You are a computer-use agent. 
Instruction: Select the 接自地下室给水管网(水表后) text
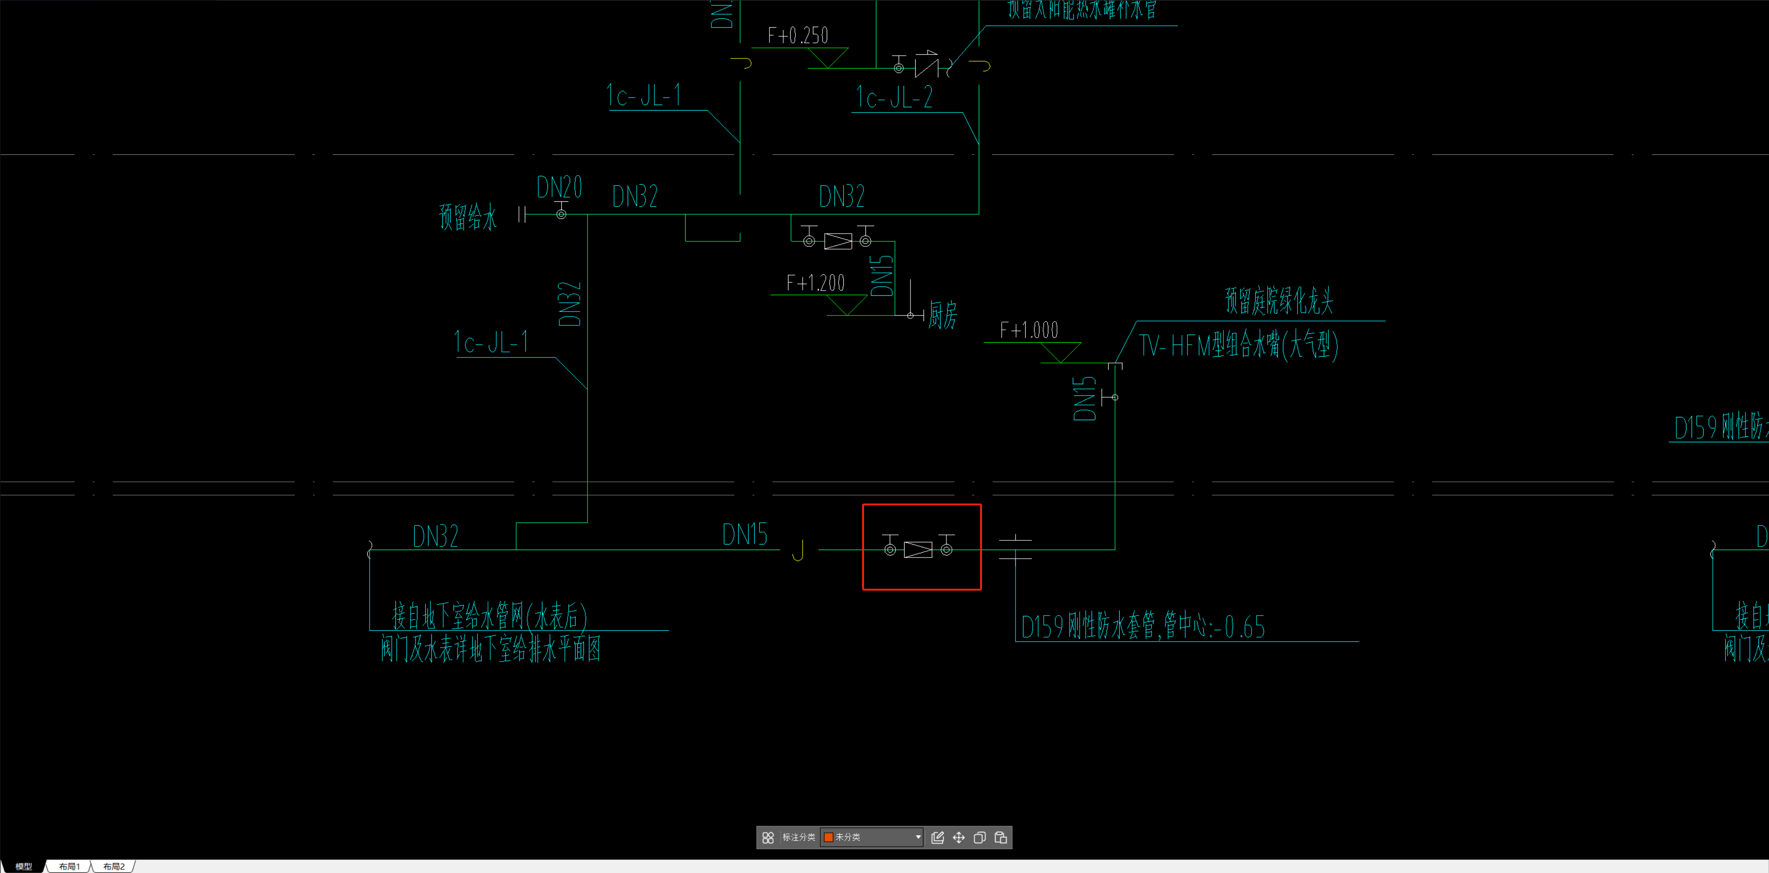tap(490, 615)
